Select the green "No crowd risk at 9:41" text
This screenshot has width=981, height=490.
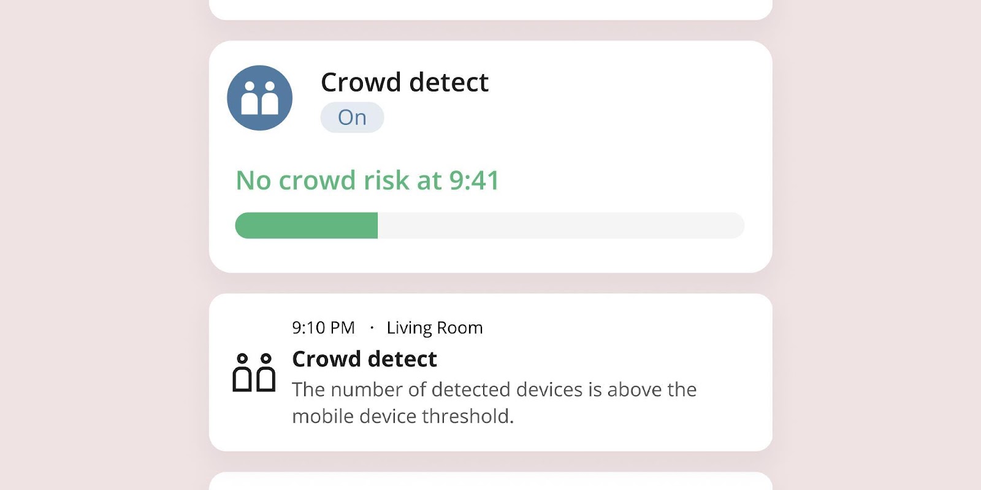pyautogui.click(x=368, y=181)
